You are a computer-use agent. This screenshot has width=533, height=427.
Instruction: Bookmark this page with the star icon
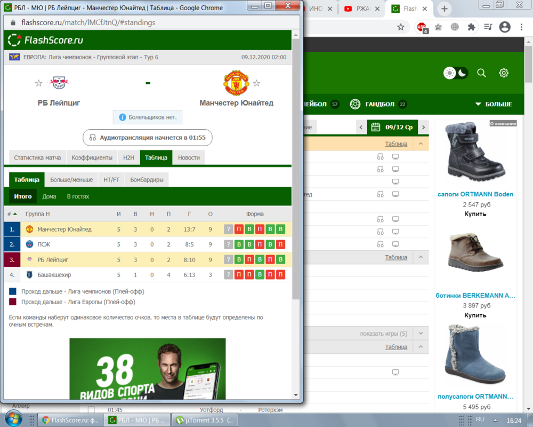pyautogui.click(x=401, y=27)
